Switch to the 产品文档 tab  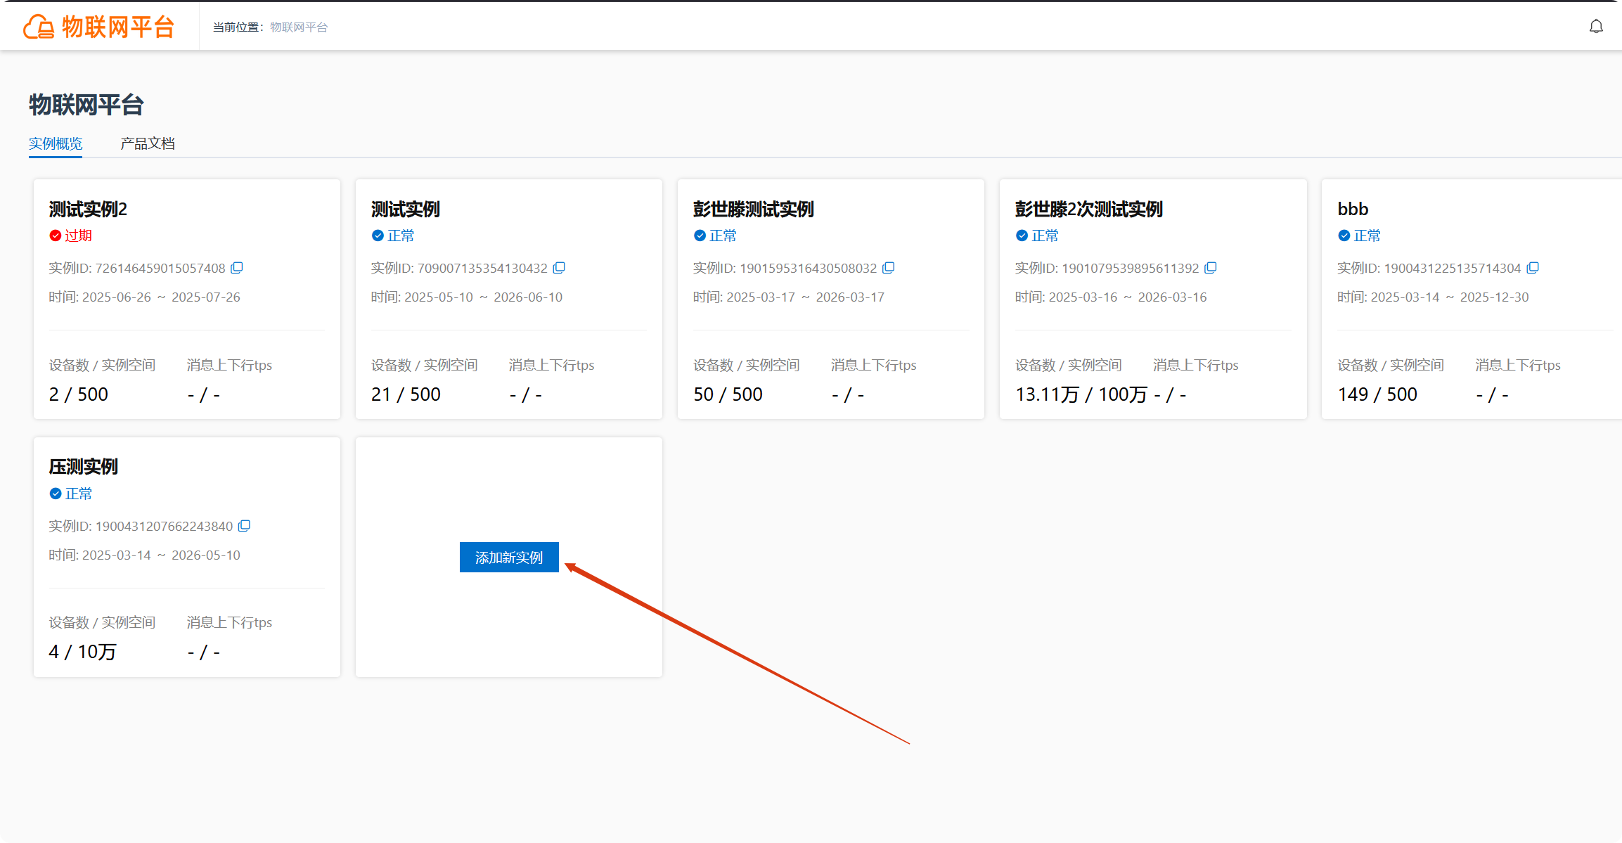148,143
